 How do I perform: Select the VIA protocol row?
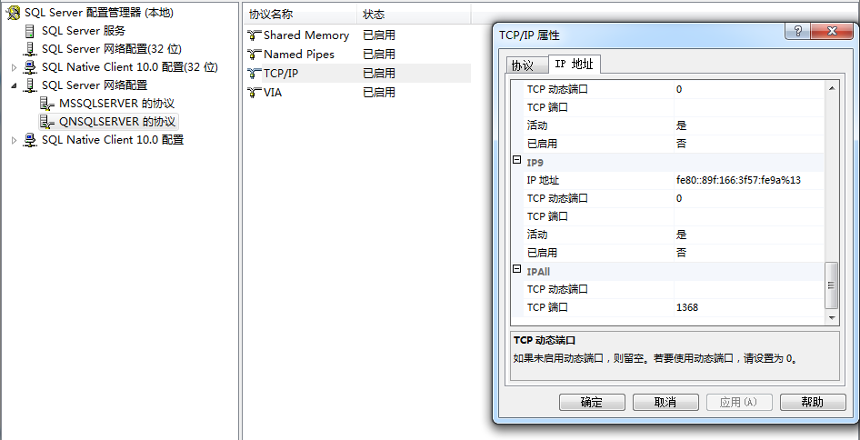[x=357, y=93]
